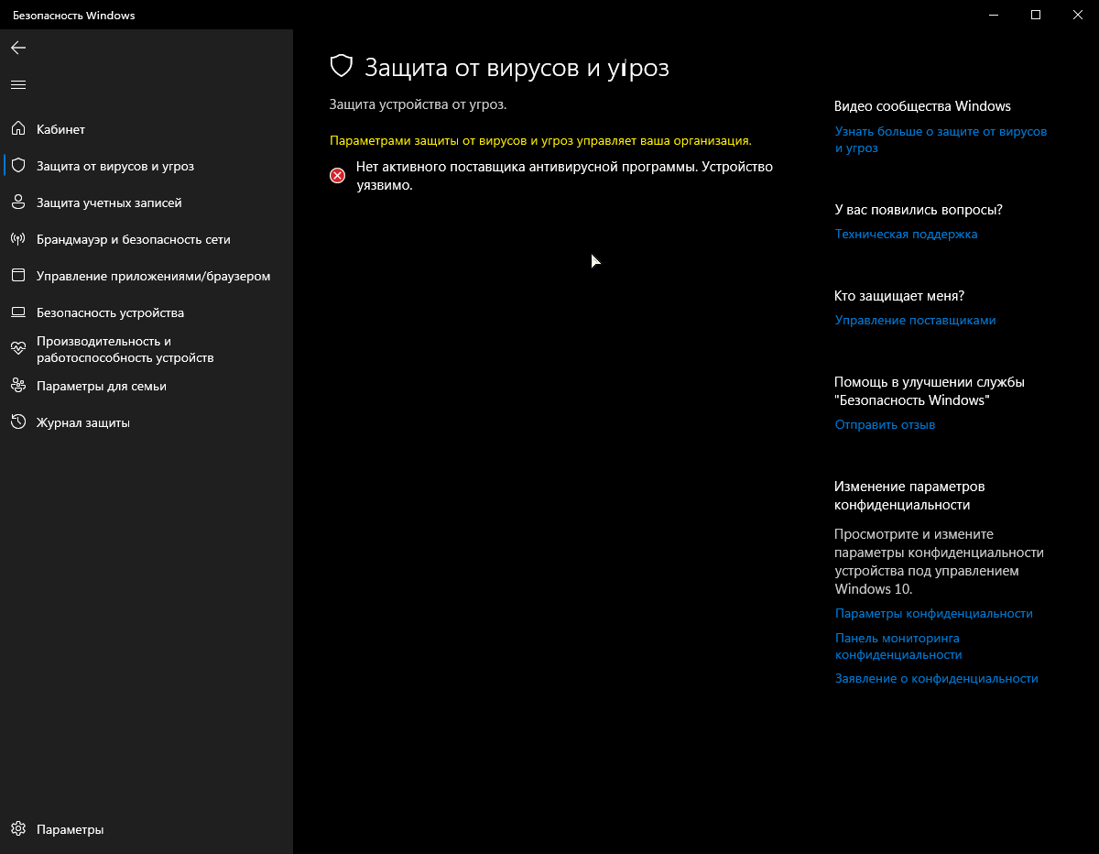Open Управление поставщиками link
This screenshot has width=1099, height=854.
(915, 320)
